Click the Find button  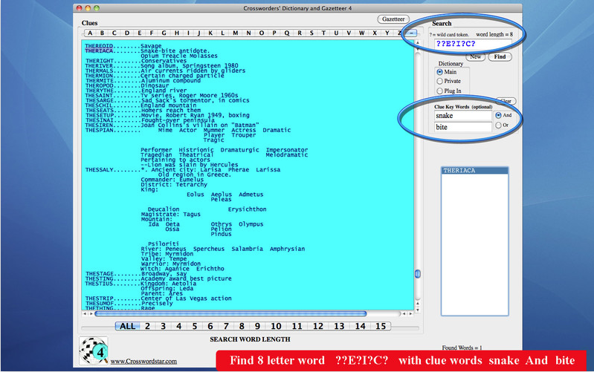(x=500, y=56)
